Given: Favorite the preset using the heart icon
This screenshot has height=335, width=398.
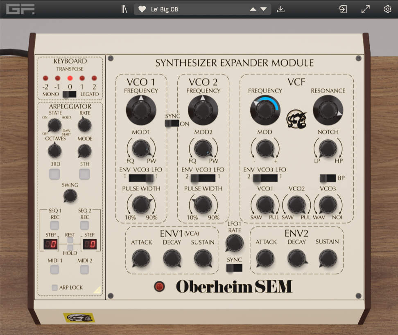Looking at the screenshot, I should pyautogui.click(x=142, y=9).
